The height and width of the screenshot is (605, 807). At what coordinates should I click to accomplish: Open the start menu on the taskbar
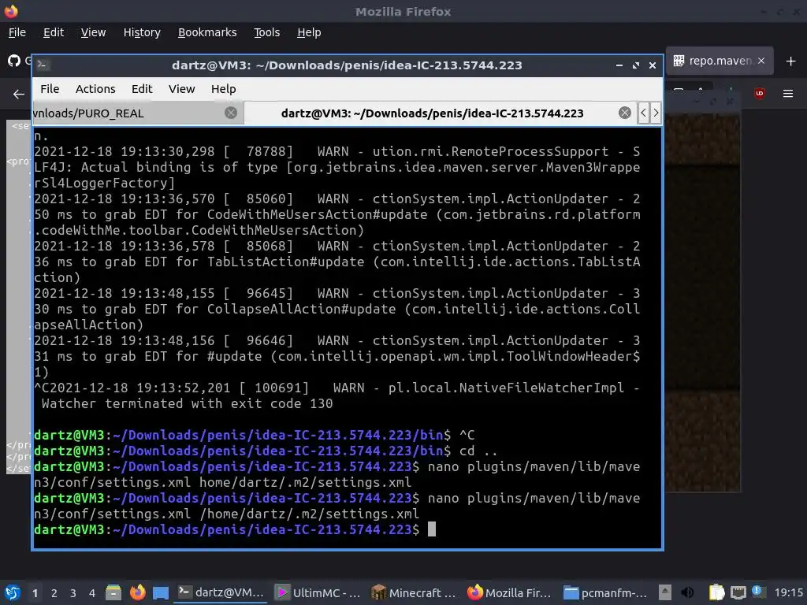13,592
